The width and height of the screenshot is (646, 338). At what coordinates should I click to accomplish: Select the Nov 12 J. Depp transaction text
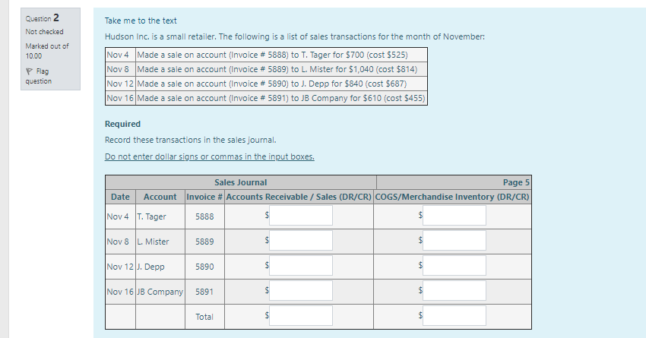pyautogui.click(x=271, y=84)
